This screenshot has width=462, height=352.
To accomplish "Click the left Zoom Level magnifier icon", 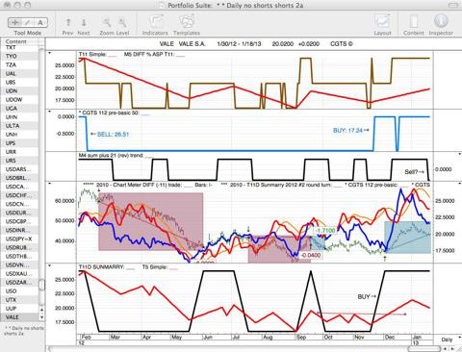I will point(107,22).
